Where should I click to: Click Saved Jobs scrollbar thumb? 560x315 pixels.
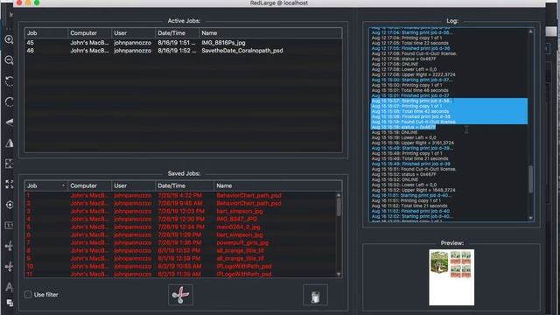pos(339,206)
